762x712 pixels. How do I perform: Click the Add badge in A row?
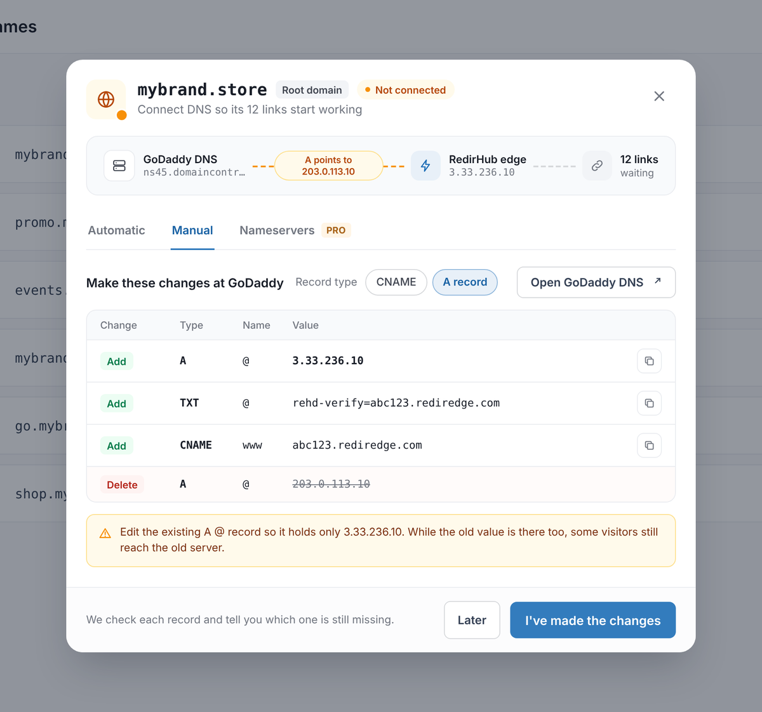click(x=116, y=361)
